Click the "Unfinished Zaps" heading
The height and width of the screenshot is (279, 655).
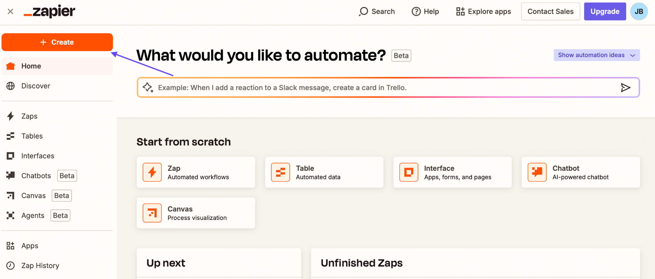click(361, 263)
